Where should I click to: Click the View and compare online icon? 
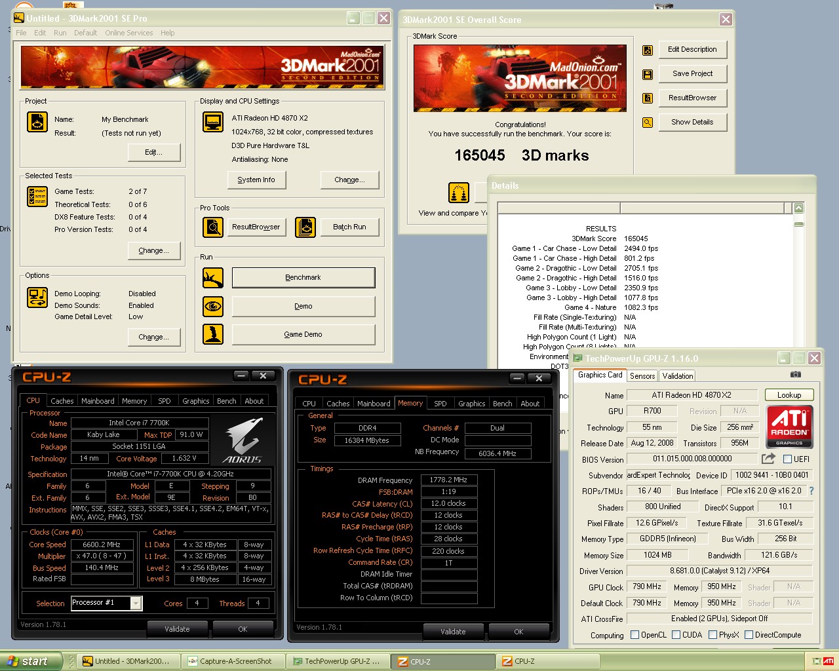[459, 193]
